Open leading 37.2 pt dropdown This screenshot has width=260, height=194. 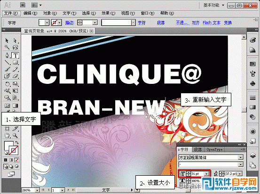coord(240,174)
